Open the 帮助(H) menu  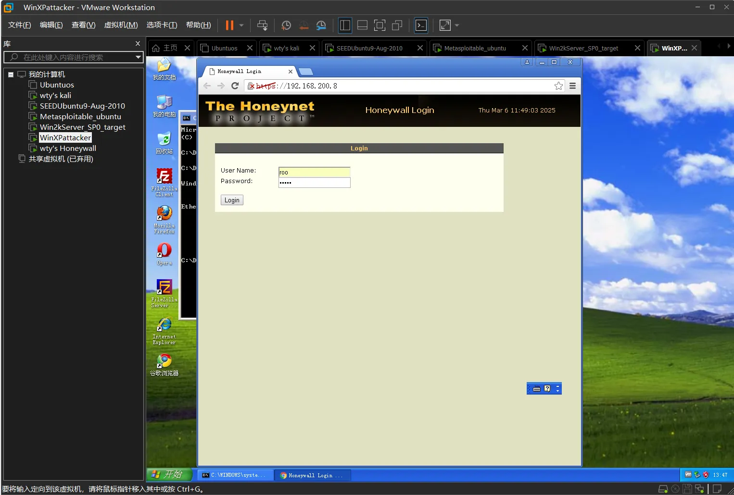coord(199,25)
